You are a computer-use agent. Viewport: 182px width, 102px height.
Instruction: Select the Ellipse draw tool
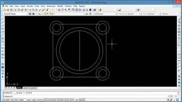pos(3,48)
